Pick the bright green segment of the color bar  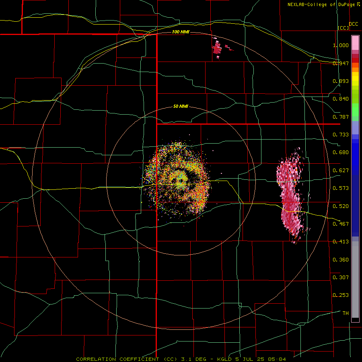[355, 110]
